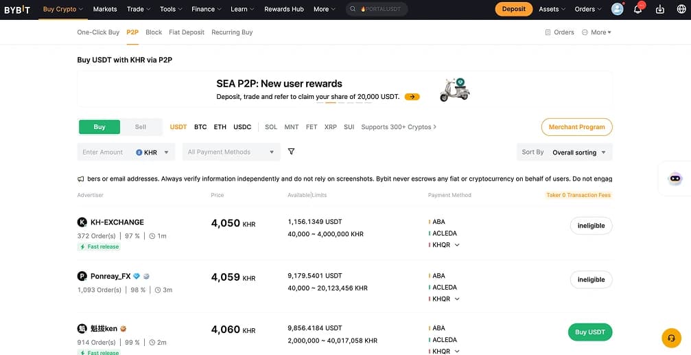Viewport: 691px width, 355px height.
Task: Open the KHR currency dropdown
Action: pos(152,152)
